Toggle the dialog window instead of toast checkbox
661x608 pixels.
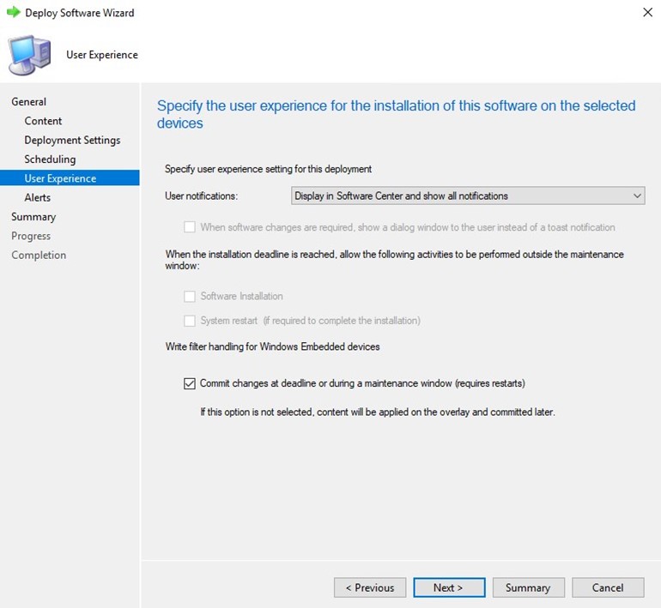190,227
